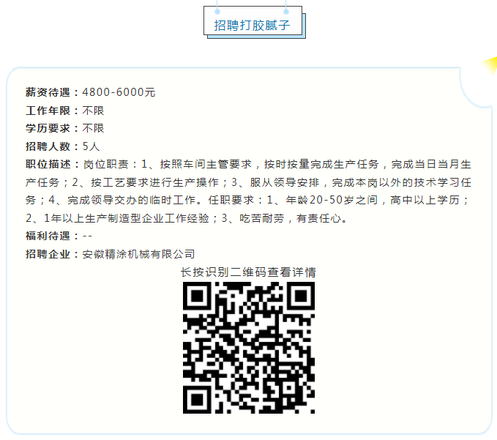Click the top-left QR finder square
Viewport: 497px width, 440px height.
pyautogui.click(x=197, y=296)
